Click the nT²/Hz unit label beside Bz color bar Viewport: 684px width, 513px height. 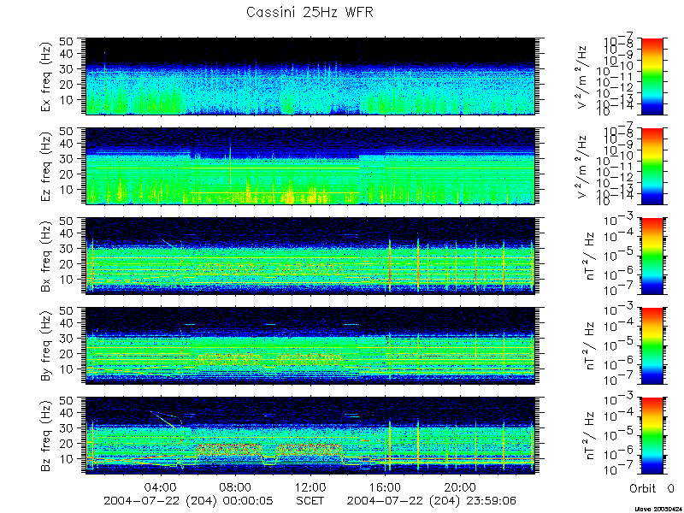(x=588, y=436)
